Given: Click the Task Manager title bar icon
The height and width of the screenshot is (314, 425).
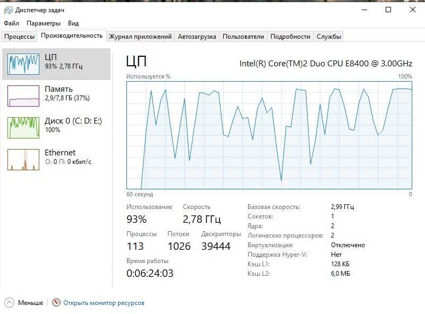Looking at the screenshot, I should point(8,10).
